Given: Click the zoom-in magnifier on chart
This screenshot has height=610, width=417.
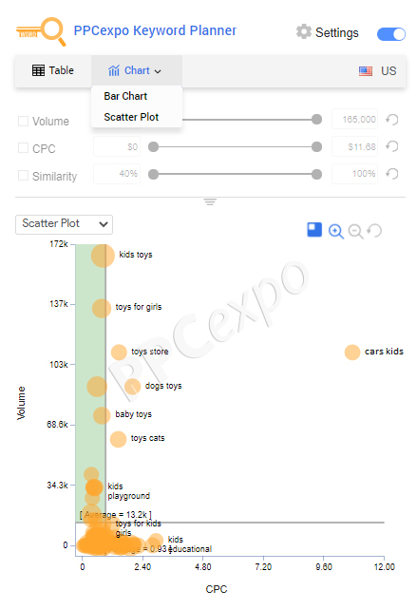Looking at the screenshot, I should [335, 231].
